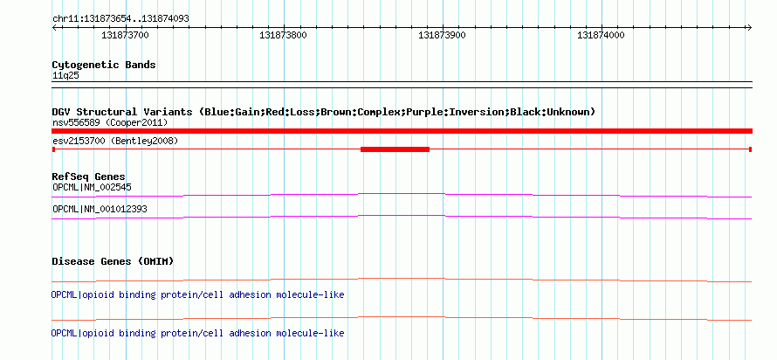The height and width of the screenshot is (360, 777).
Task: Open the RefSeq Genes track title
Action: point(89,177)
